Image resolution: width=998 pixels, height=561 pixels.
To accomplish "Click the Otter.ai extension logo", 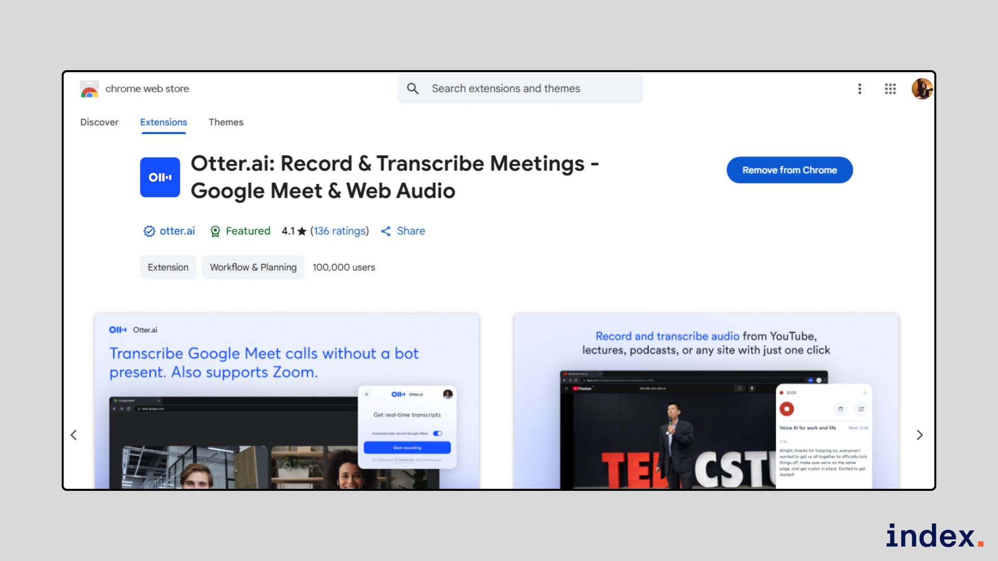I will pyautogui.click(x=160, y=177).
